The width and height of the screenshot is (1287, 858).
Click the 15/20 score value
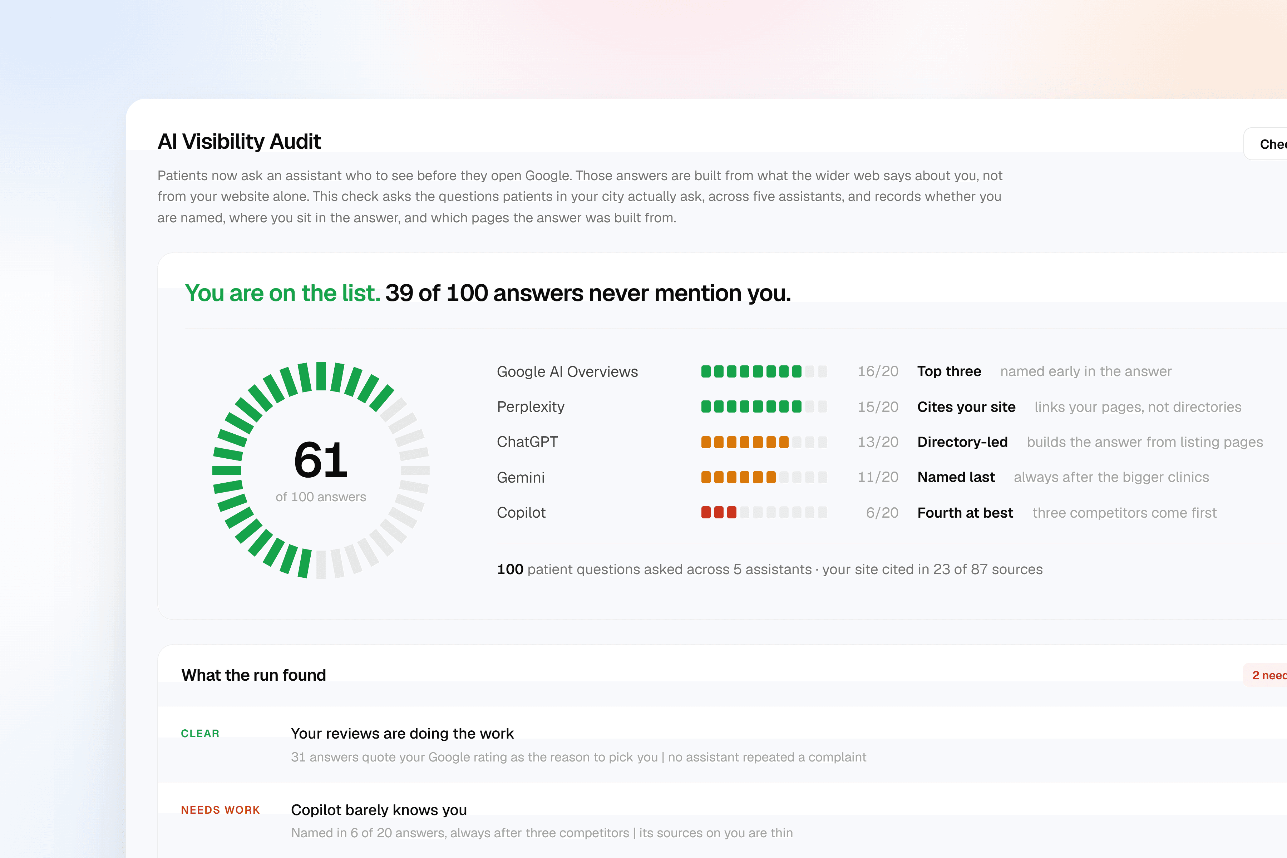(x=878, y=406)
